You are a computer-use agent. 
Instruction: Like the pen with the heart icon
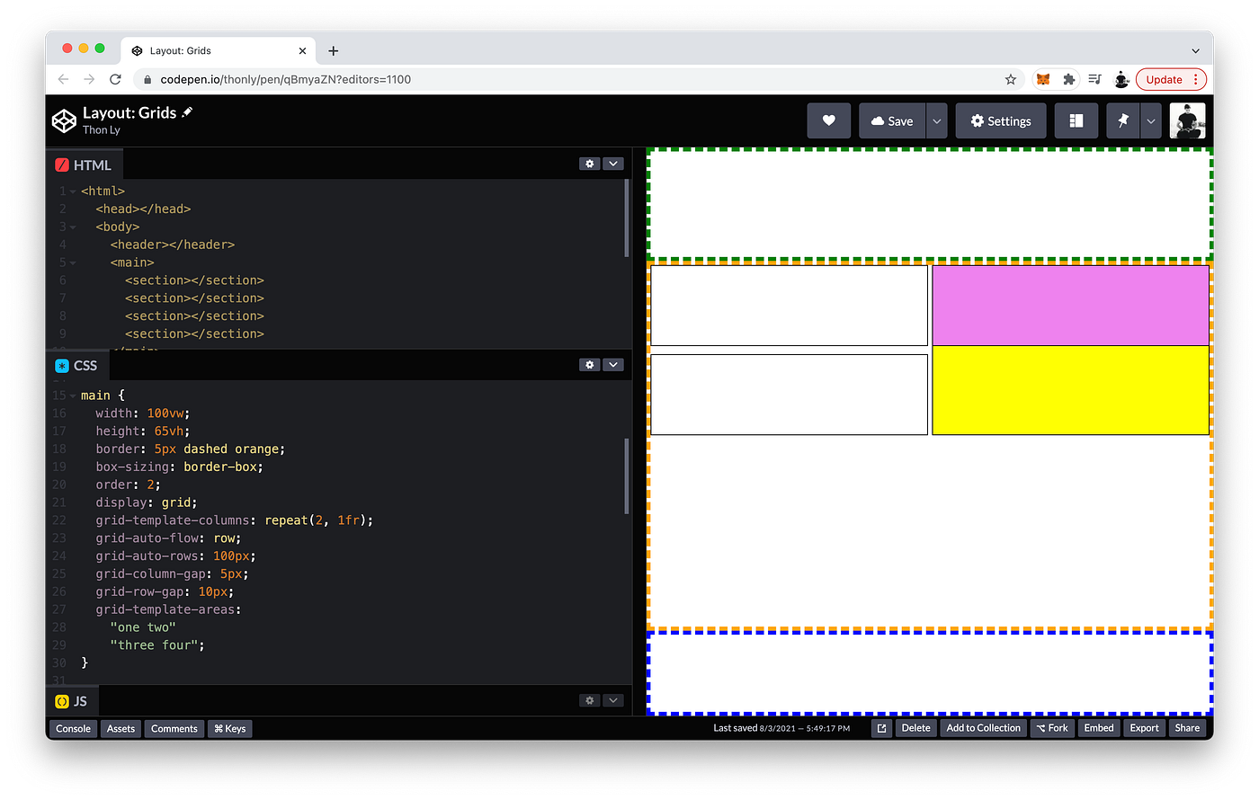pyautogui.click(x=828, y=120)
